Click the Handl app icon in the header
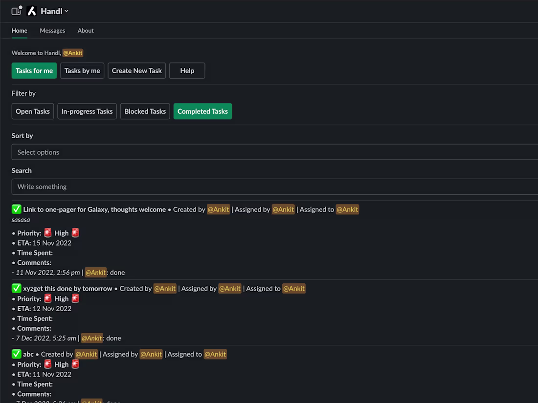Screen dimensions: 538x403 click(31, 11)
